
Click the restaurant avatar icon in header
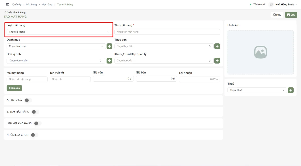(271, 5)
